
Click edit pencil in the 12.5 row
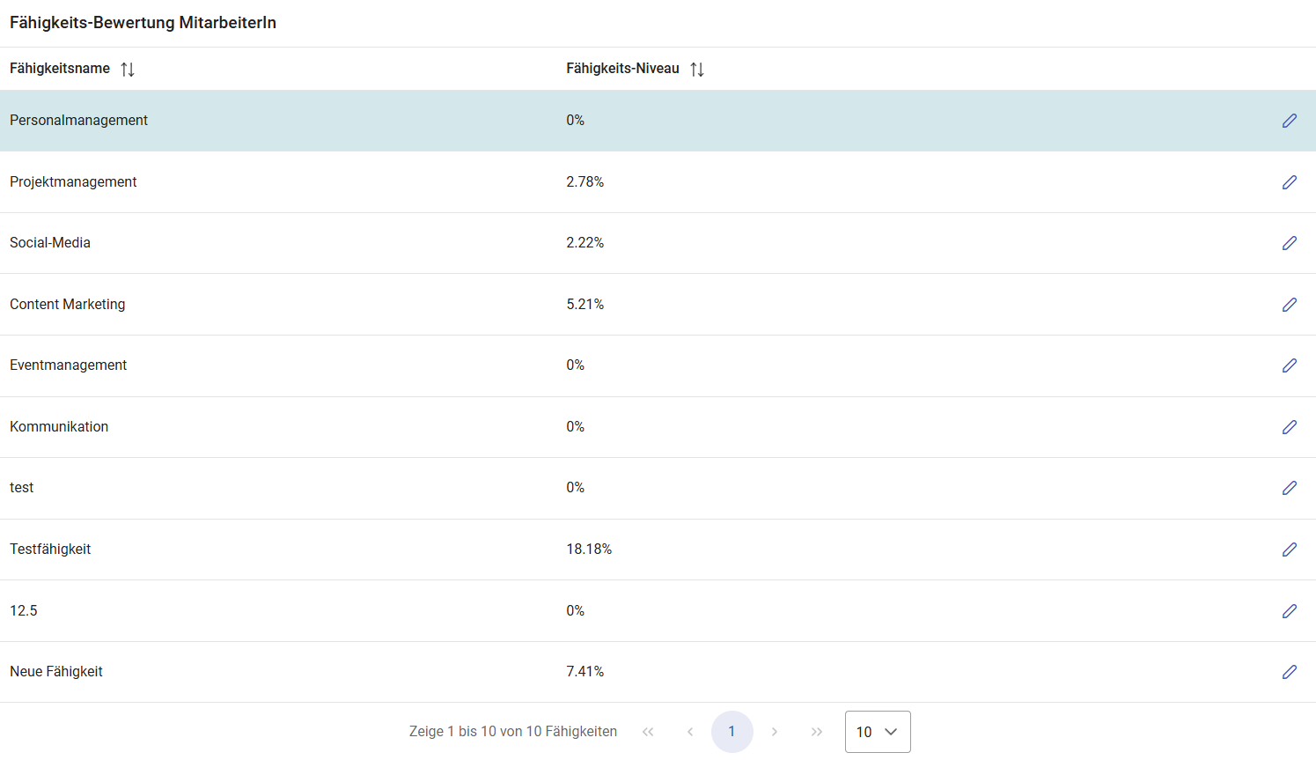1290,611
